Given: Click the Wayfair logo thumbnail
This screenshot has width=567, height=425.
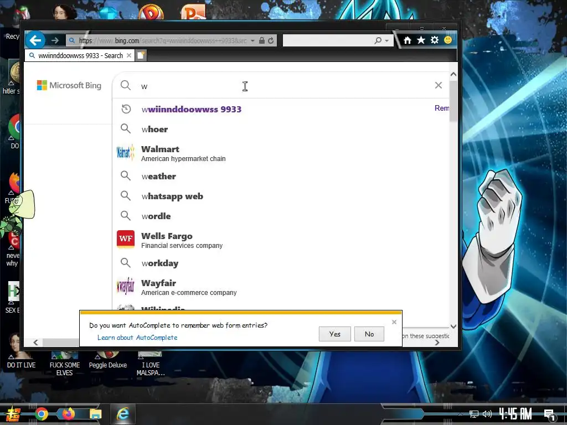Looking at the screenshot, I should 126,287.
